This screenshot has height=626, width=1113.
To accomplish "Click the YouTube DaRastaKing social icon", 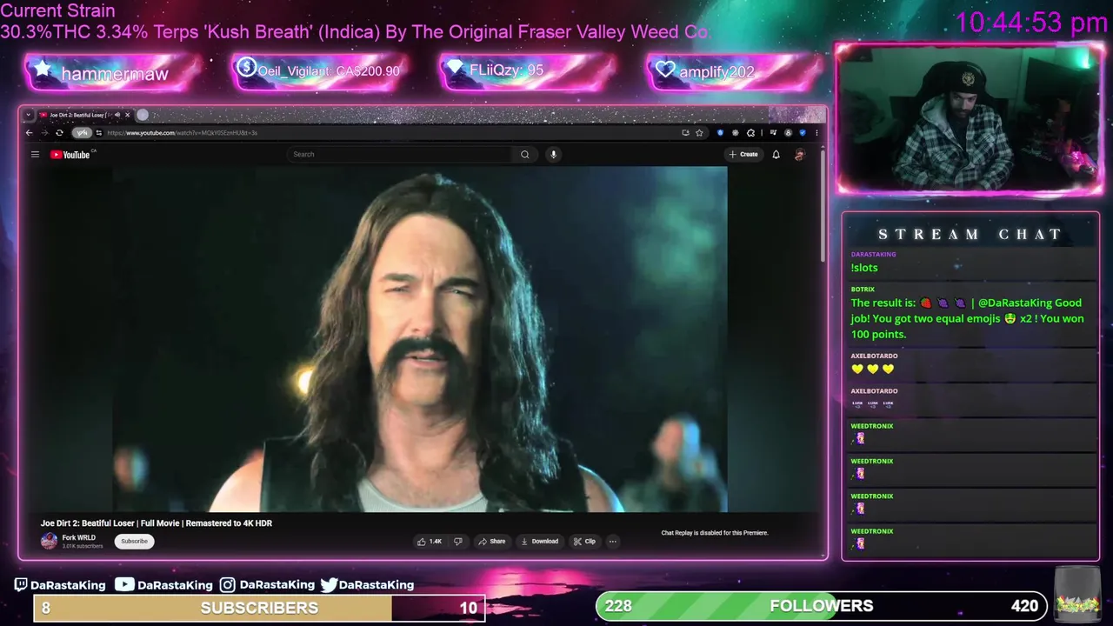I will click(x=125, y=585).
